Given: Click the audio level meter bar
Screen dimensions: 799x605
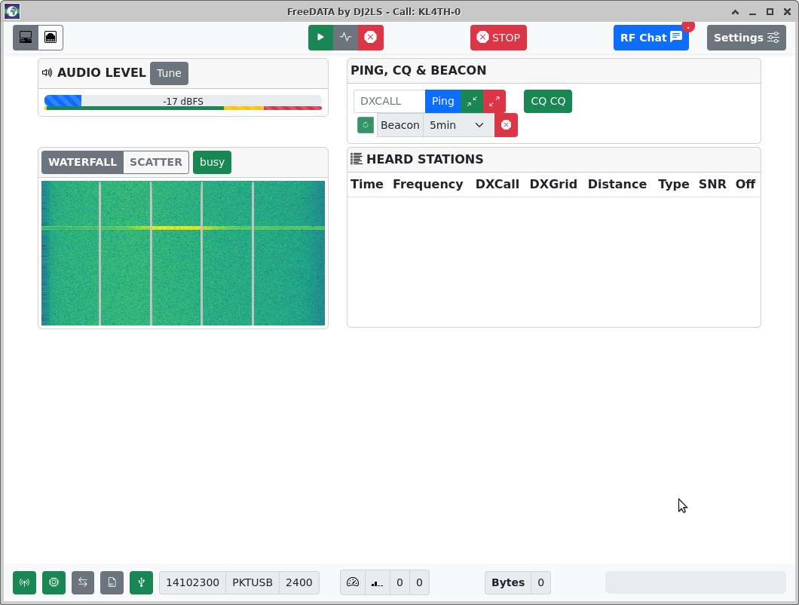Looking at the screenshot, I should pos(183,102).
